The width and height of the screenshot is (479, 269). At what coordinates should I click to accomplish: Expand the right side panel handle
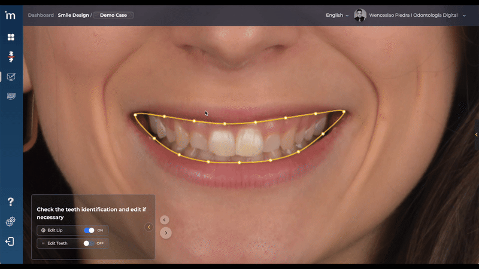coord(476,135)
